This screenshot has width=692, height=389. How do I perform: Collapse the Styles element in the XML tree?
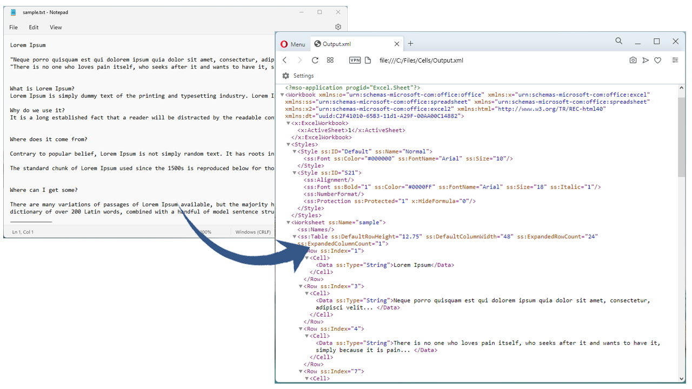pos(288,144)
